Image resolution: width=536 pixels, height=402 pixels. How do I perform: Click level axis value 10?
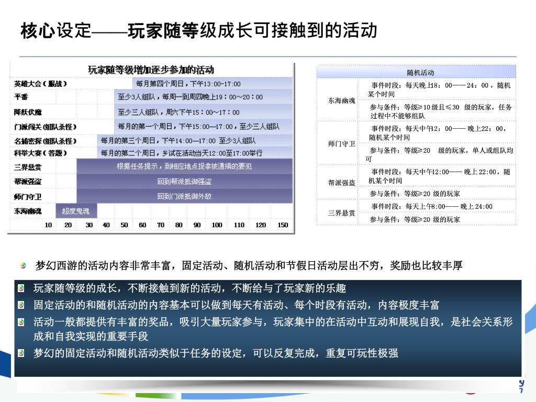point(48,225)
